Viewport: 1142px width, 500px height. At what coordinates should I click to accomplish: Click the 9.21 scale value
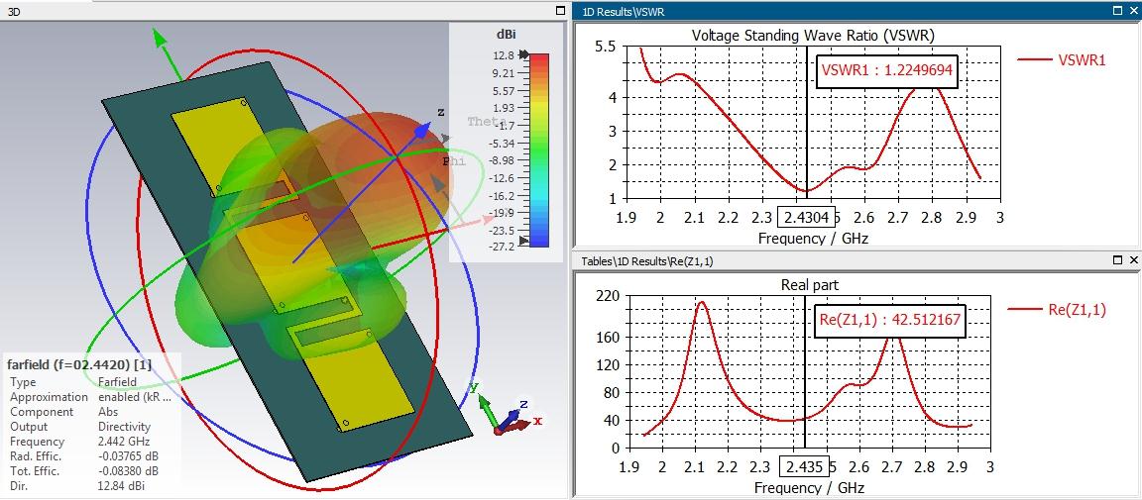[504, 73]
